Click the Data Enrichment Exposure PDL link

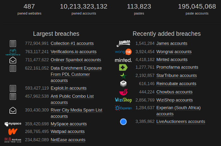tap(76, 74)
